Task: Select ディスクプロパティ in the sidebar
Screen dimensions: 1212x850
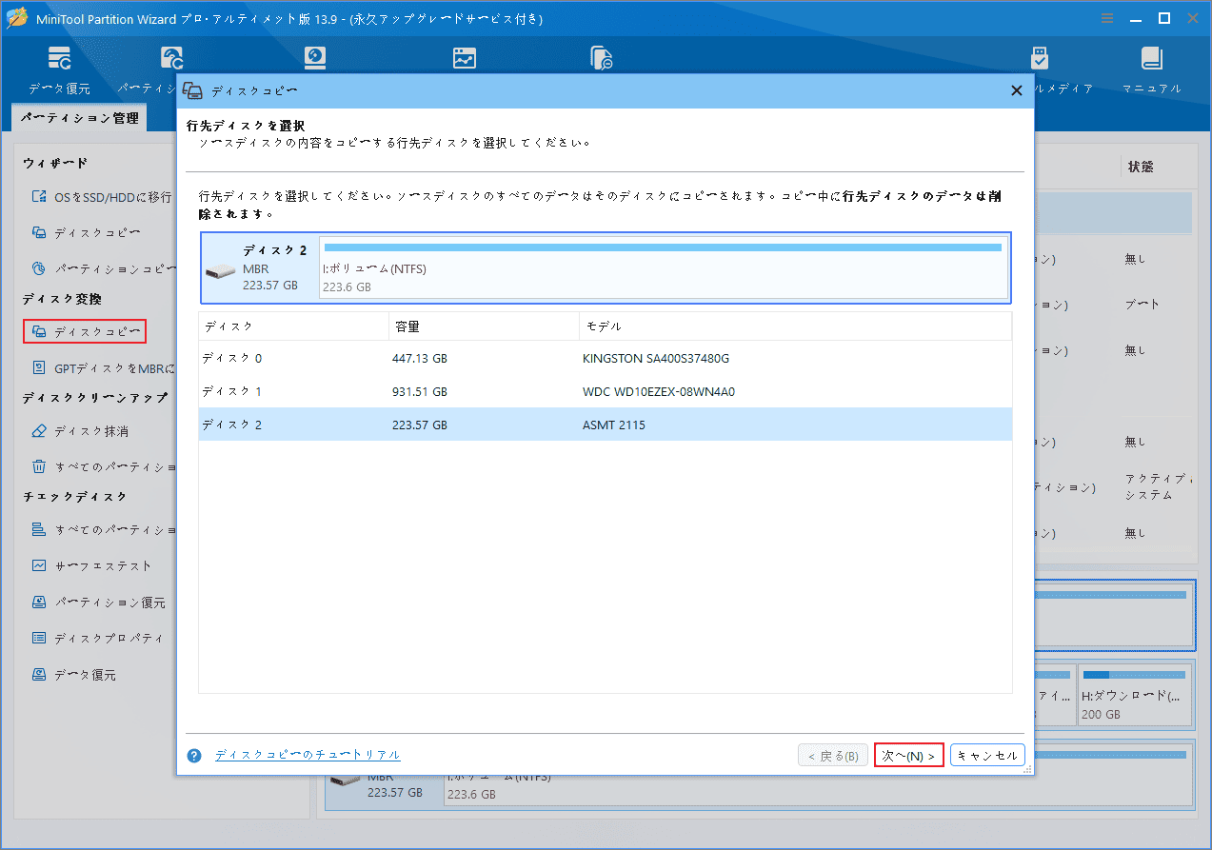Action: pyautogui.click(x=109, y=638)
